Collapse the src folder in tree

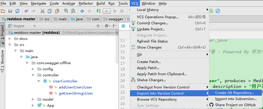10,45
